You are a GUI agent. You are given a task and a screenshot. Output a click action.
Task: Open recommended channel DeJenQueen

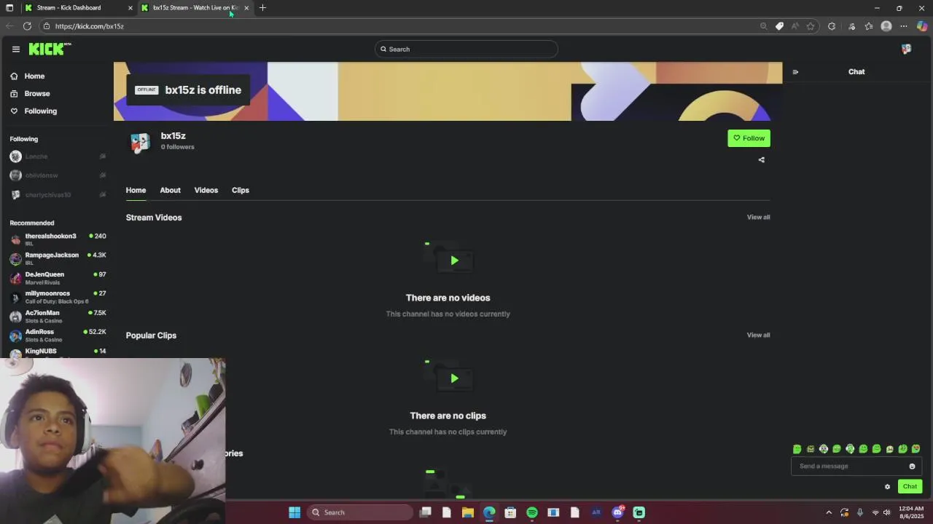(x=57, y=278)
